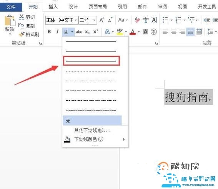
Task: Open the underline style dropdown arrow
Action: coord(72,32)
